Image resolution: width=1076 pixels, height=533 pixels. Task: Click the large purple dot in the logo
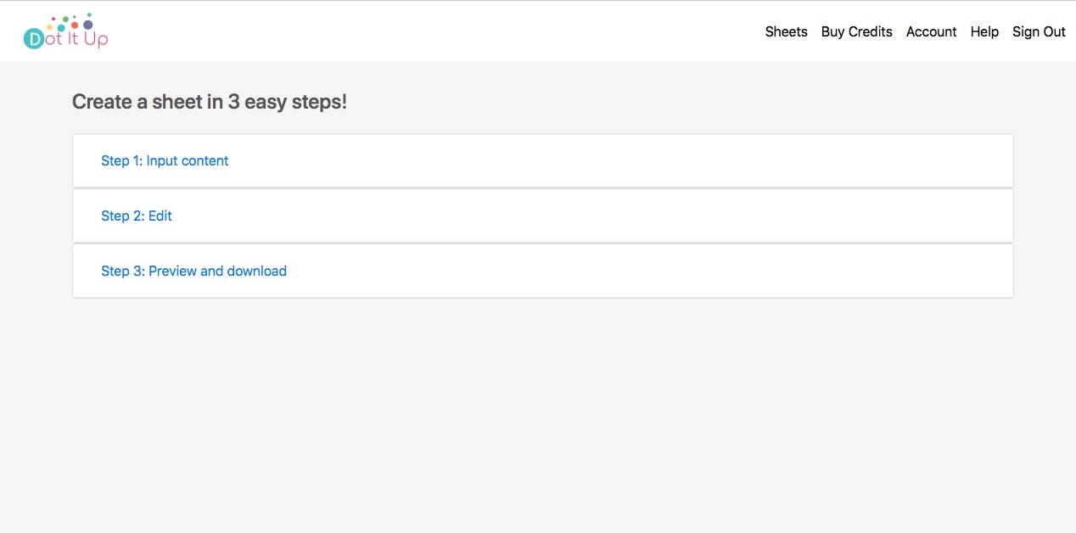[x=87, y=25]
